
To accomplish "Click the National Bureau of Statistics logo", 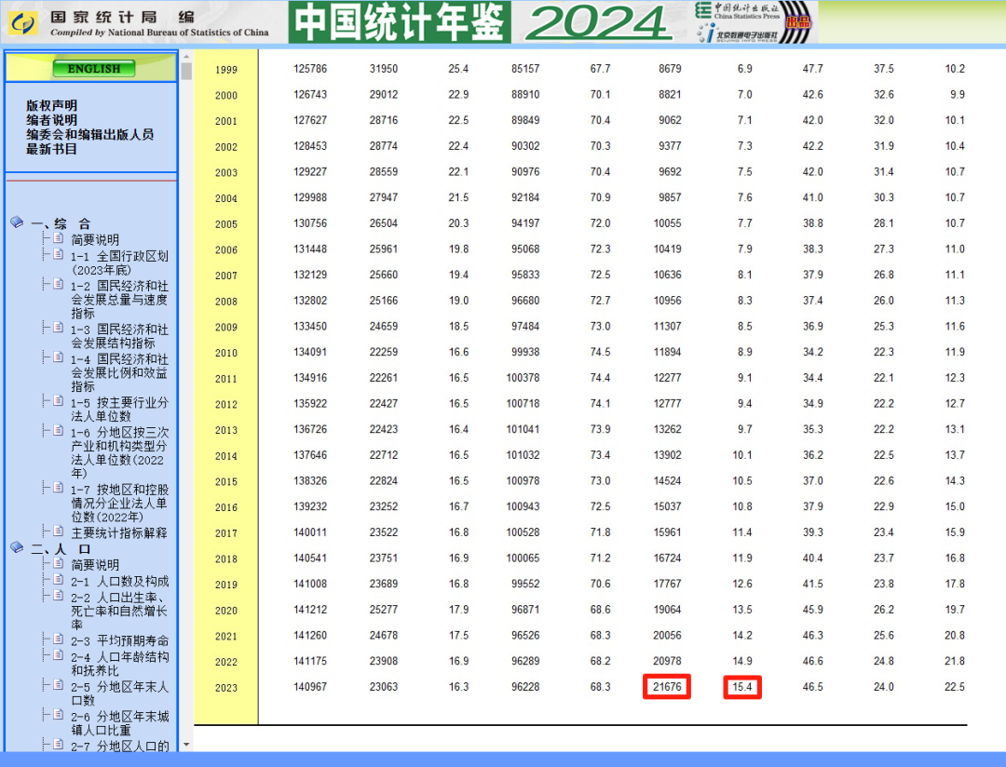I will pos(21,22).
